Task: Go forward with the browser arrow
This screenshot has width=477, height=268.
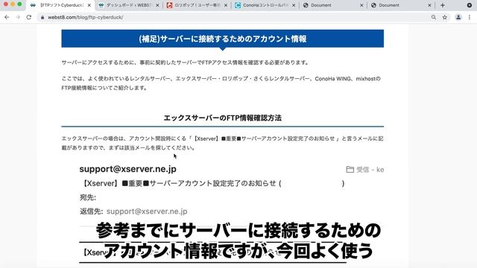Action: click(x=18, y=17)
